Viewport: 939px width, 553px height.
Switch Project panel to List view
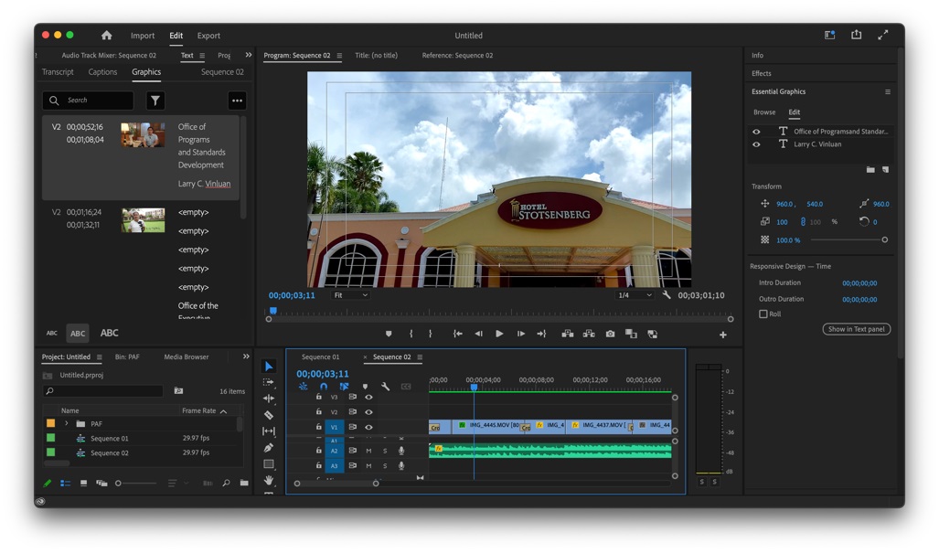click(65, 483)
